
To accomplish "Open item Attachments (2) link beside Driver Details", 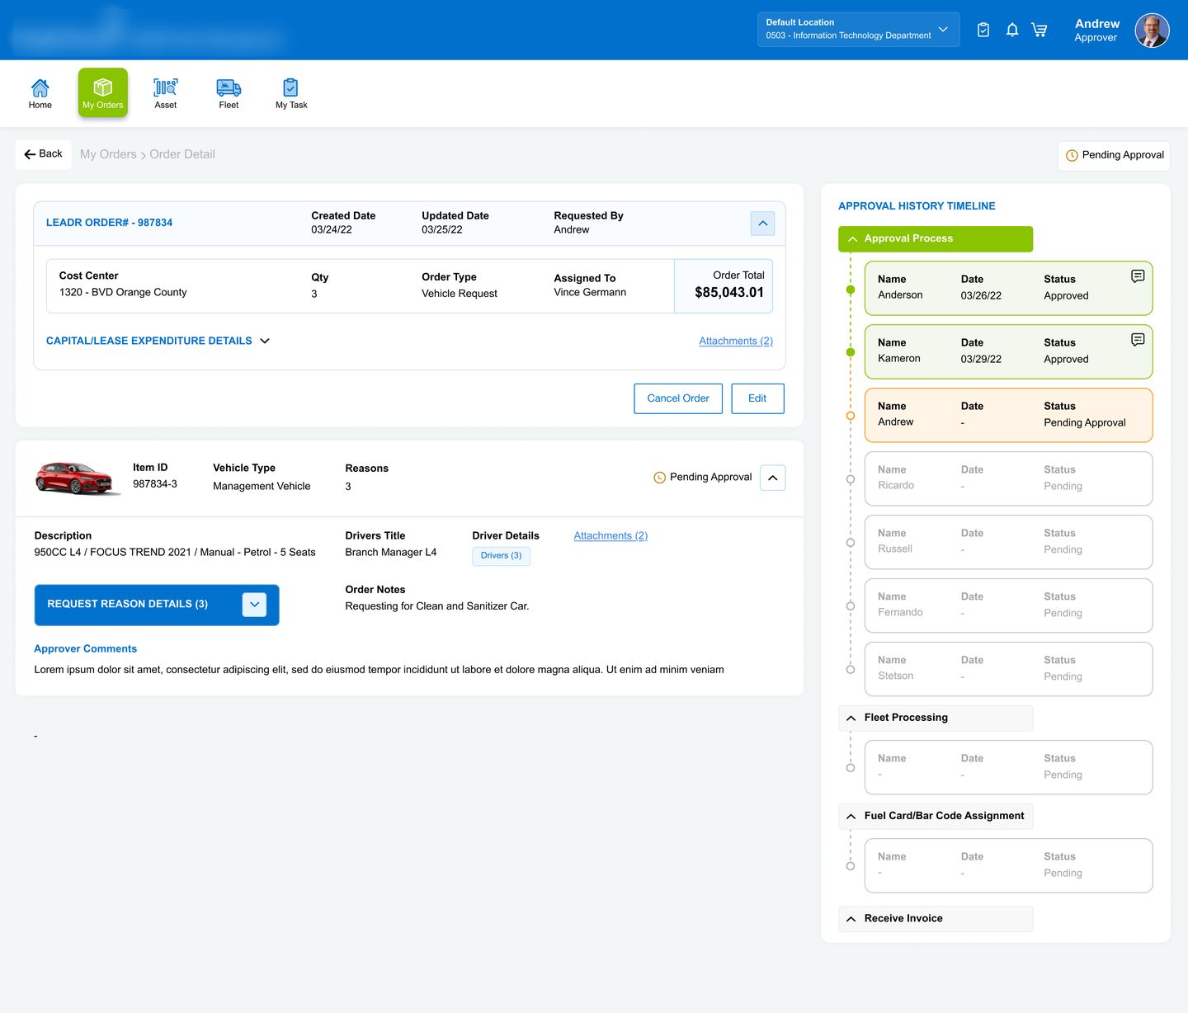I will [x=610, y=536].
